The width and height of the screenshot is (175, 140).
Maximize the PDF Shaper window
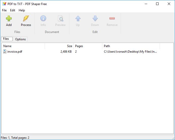pyautogui.click(x=157, y=4)
